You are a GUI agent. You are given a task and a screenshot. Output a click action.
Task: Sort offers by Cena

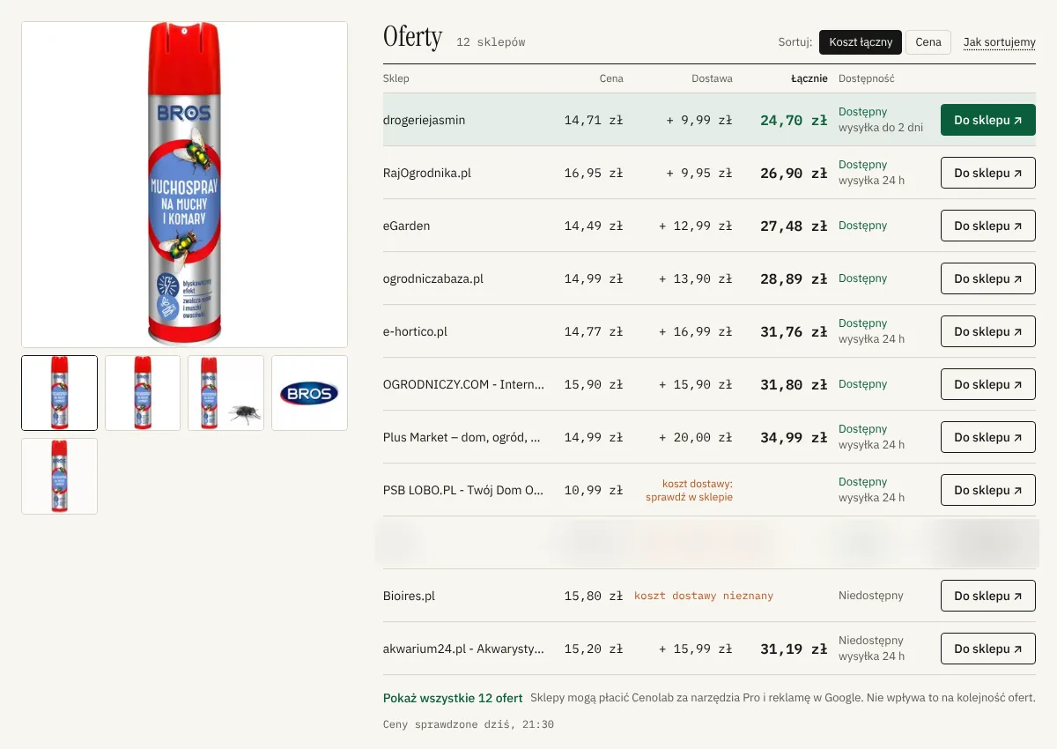click(928, 42)
